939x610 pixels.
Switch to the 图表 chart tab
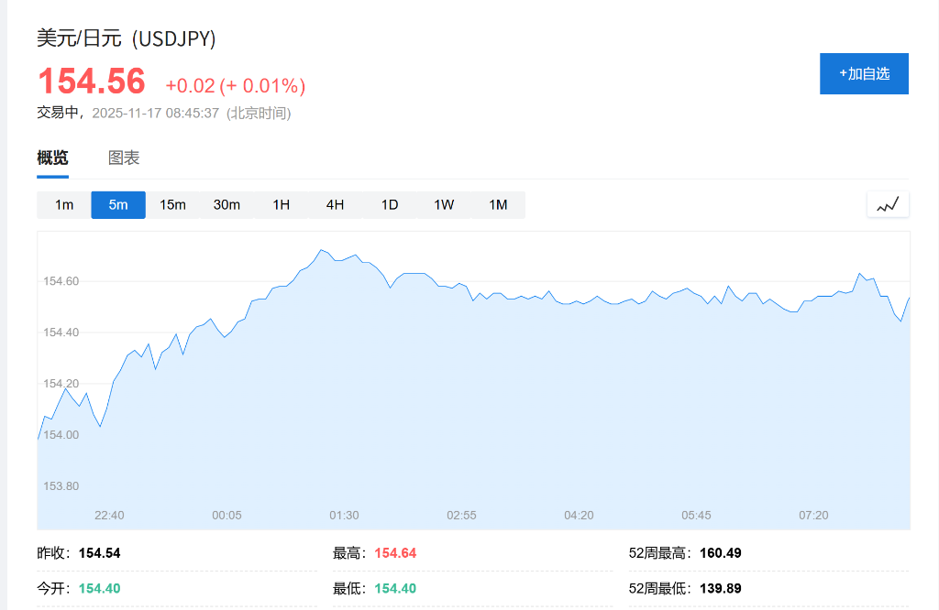point(124,158)
